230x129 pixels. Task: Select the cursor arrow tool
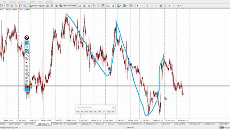[x=137, y=6]
